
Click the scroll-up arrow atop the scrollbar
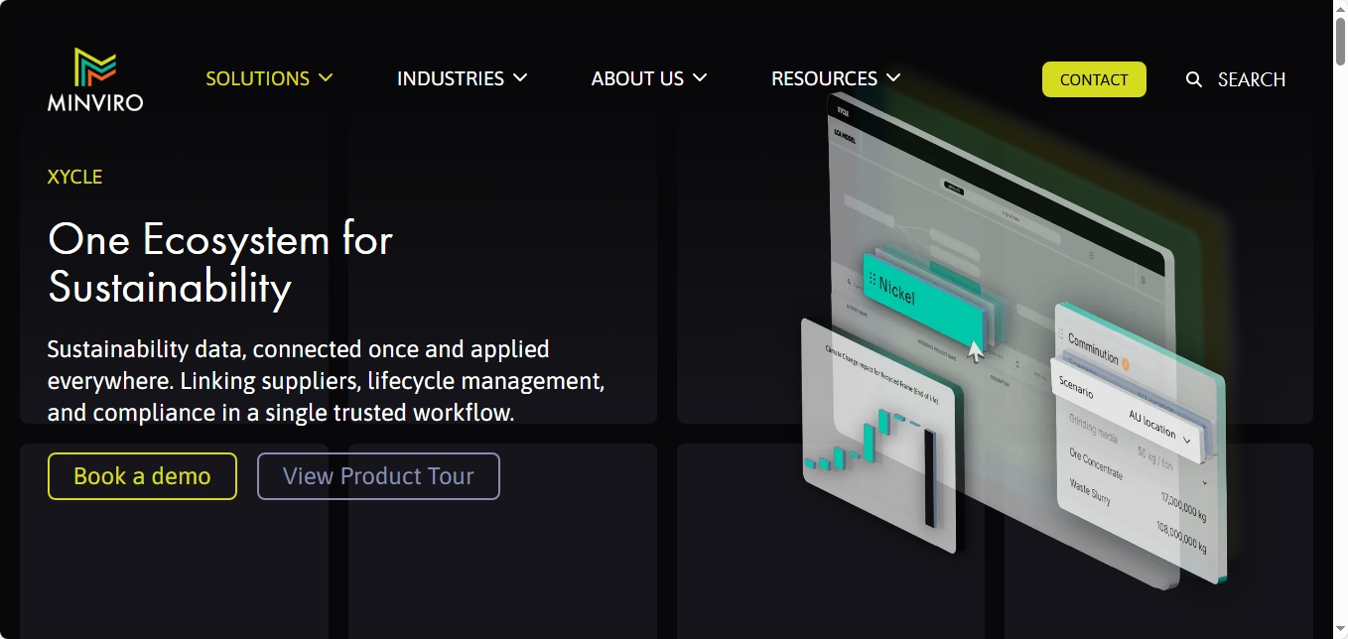click(x=1340, y=9)
